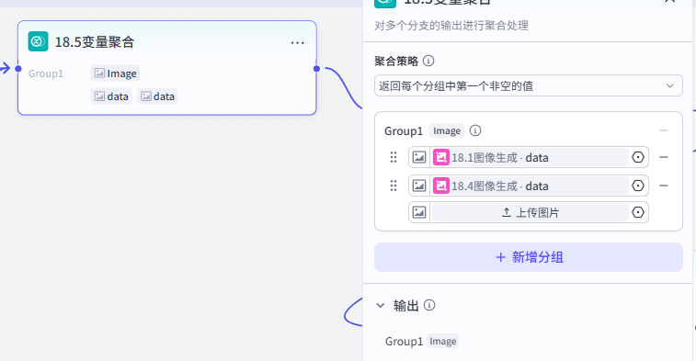Image resolution: width=696 pixels, height=361 pixels.
Task: Delete the 18.1图像生成 variable row
Action: (664, 157)
